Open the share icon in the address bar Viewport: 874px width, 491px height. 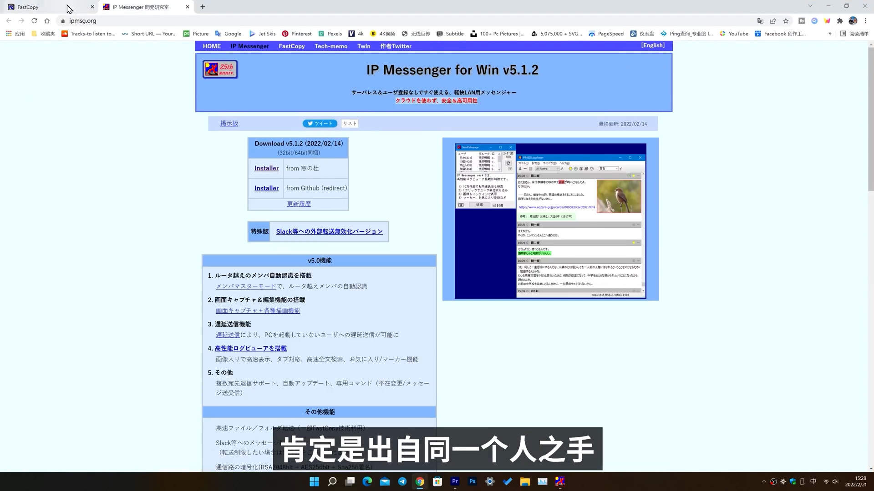click(x=773, y=21)
